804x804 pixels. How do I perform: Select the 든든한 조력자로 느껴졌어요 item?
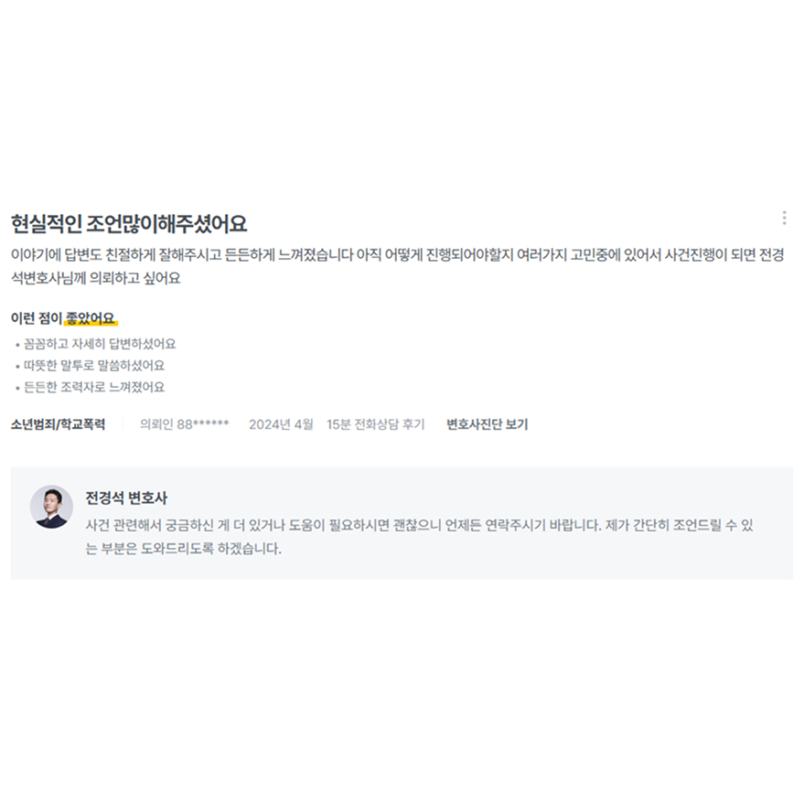[94, 387]
